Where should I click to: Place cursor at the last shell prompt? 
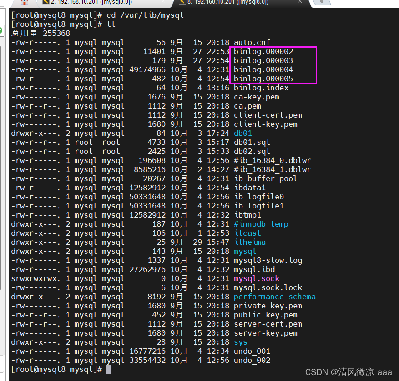(109, 369)
